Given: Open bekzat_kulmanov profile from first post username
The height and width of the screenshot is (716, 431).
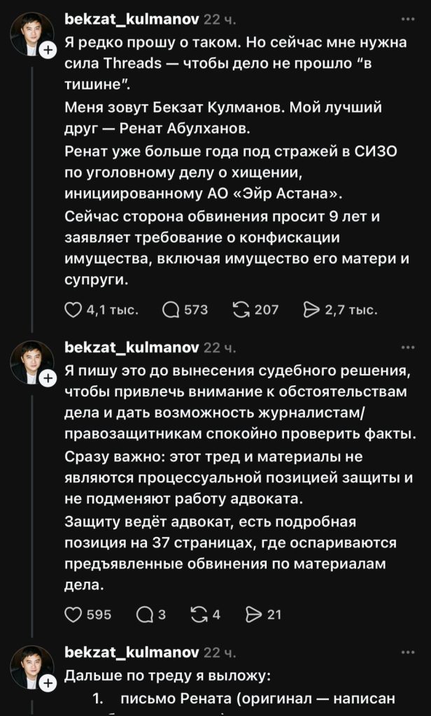Looking at the screenshot, I should click(130, 18).
